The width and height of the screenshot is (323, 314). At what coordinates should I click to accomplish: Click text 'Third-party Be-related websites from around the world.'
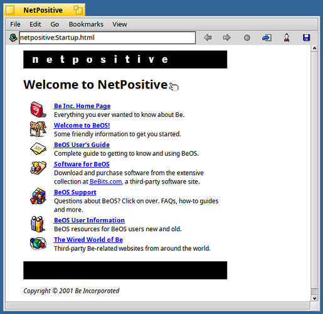(x=132, y=249)
